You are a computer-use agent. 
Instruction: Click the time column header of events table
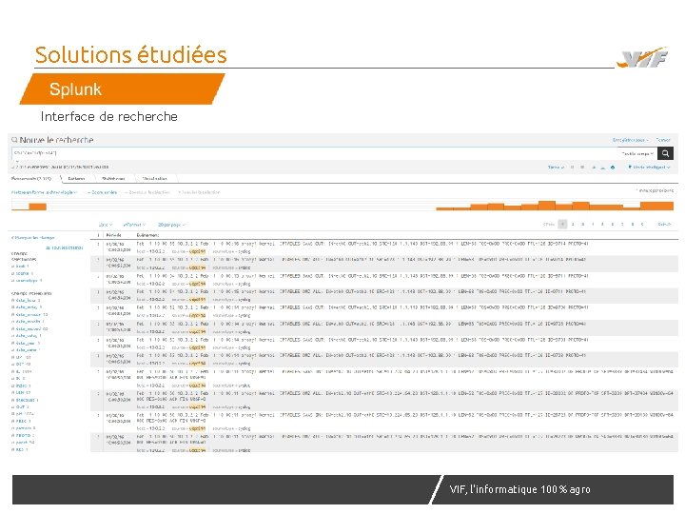coord(113,235)
